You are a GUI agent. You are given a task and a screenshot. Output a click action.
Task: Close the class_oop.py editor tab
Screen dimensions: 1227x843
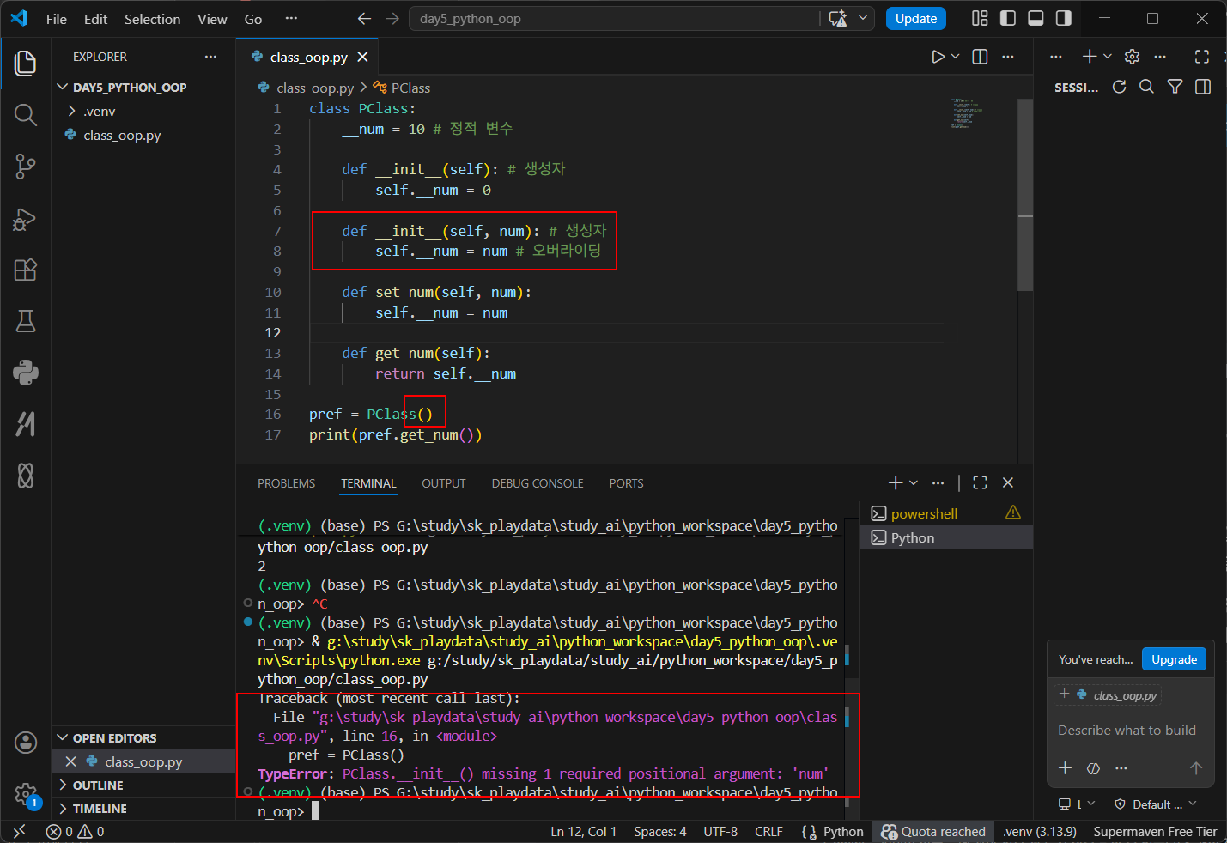(362, 57)
